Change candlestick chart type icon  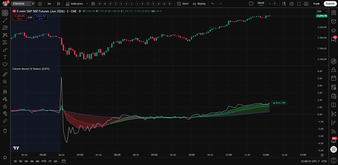[58, 4]
